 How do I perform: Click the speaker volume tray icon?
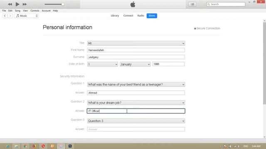tap(239, 146)
